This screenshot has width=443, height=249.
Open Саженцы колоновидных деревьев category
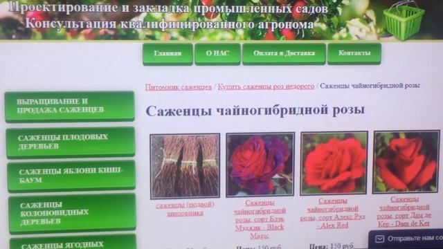click(x=72, y=214)
